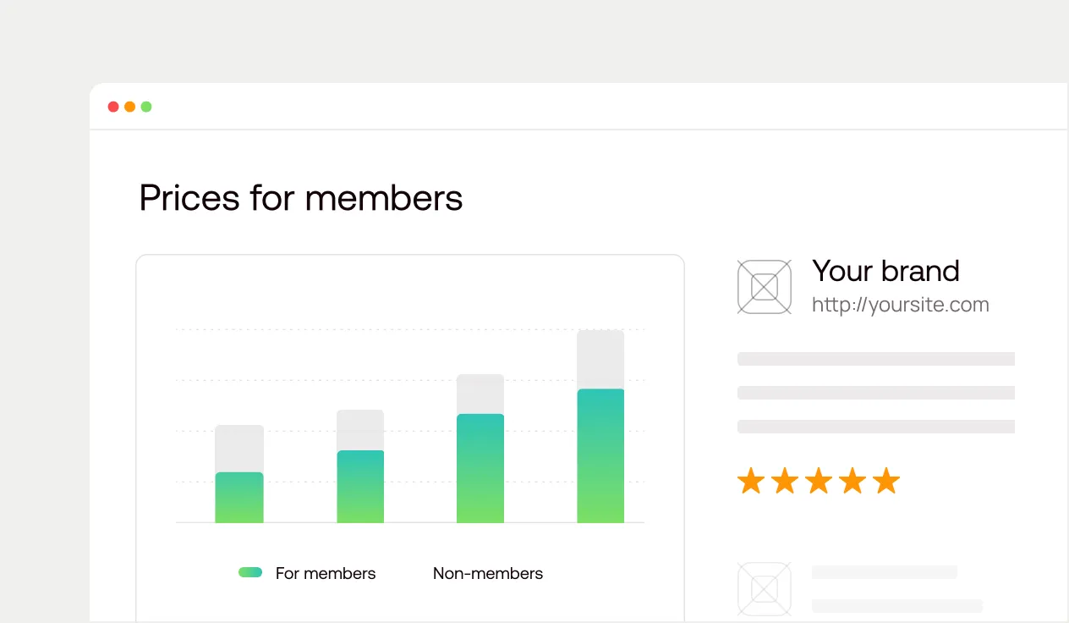Click the red traffic light dot

(x=112, y=107)
